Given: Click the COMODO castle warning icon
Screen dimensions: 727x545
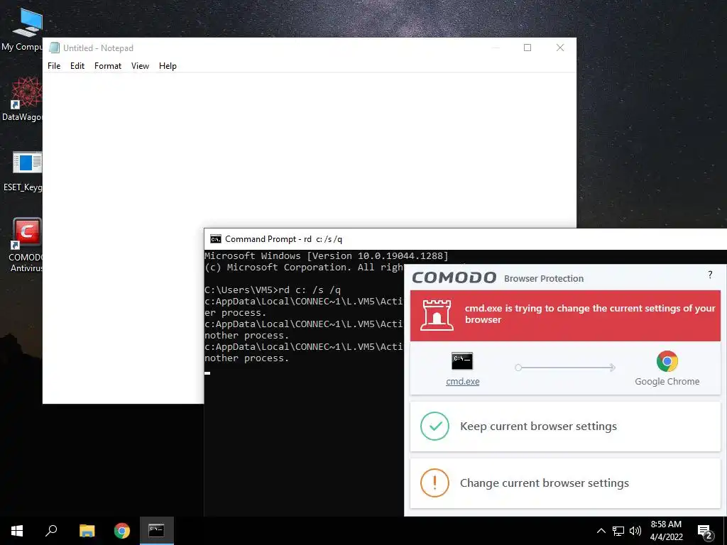Looking at the screenshot, I should (x=437, y=314).
